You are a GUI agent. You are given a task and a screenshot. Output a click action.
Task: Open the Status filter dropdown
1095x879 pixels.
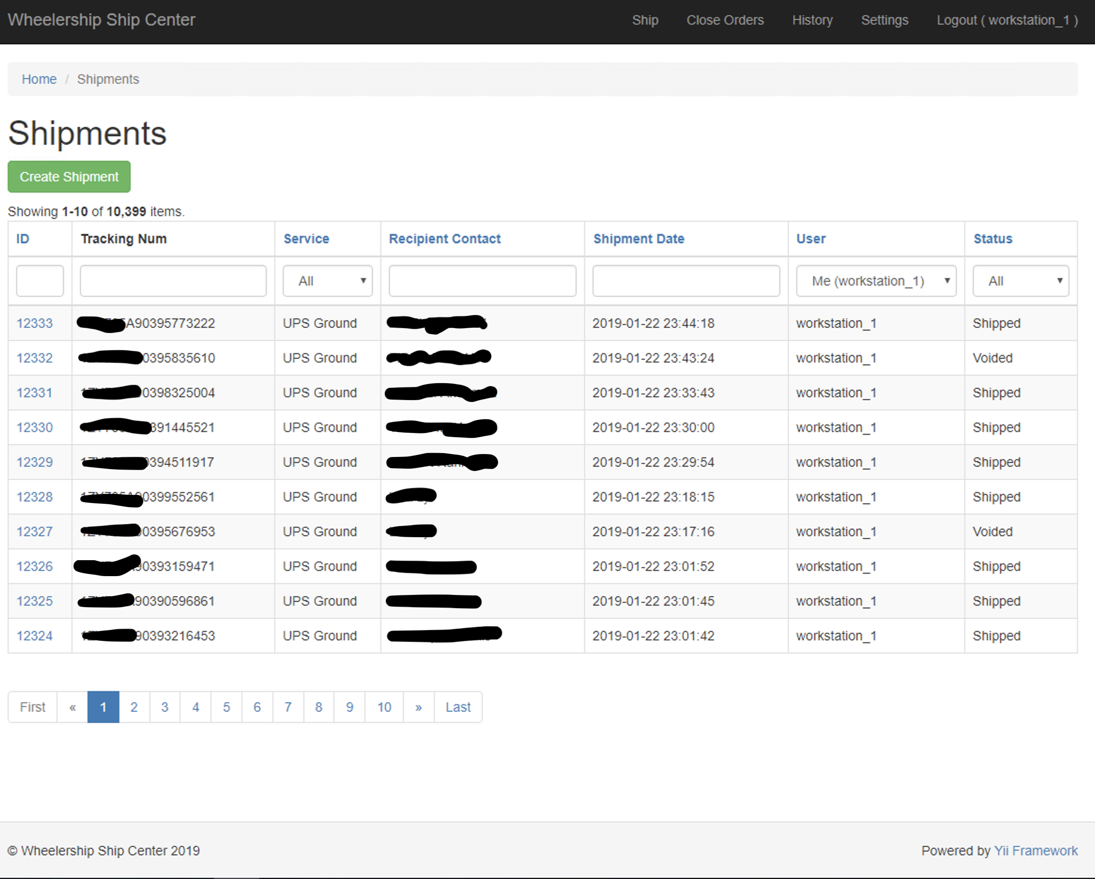click(1020, 280)
